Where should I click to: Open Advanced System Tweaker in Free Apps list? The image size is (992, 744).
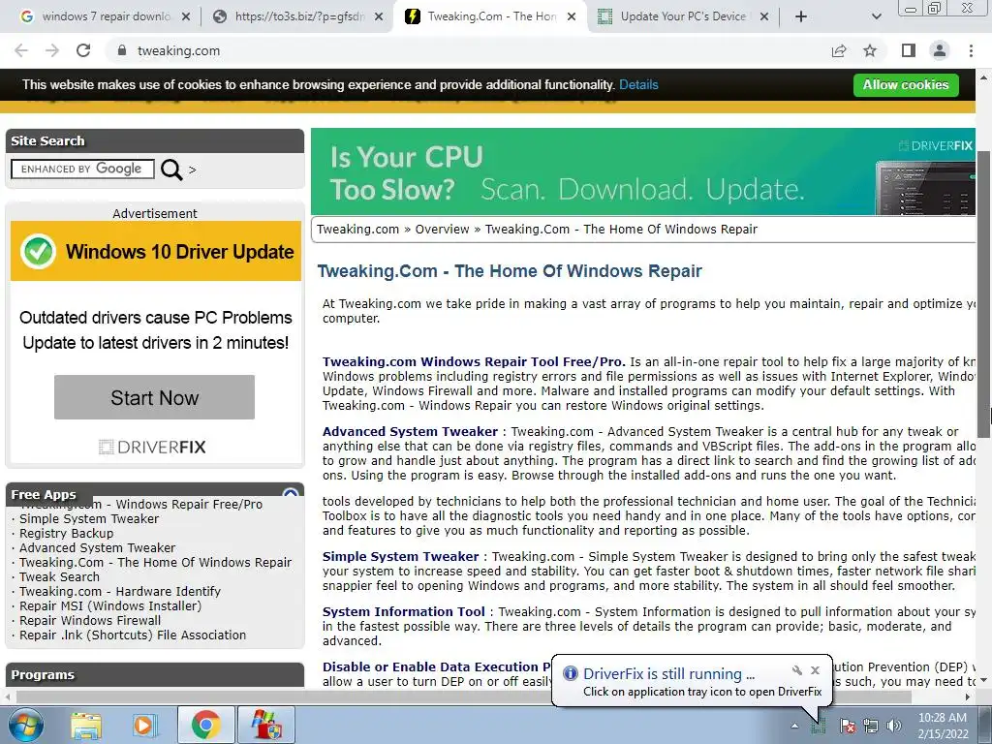coord(98,548)
